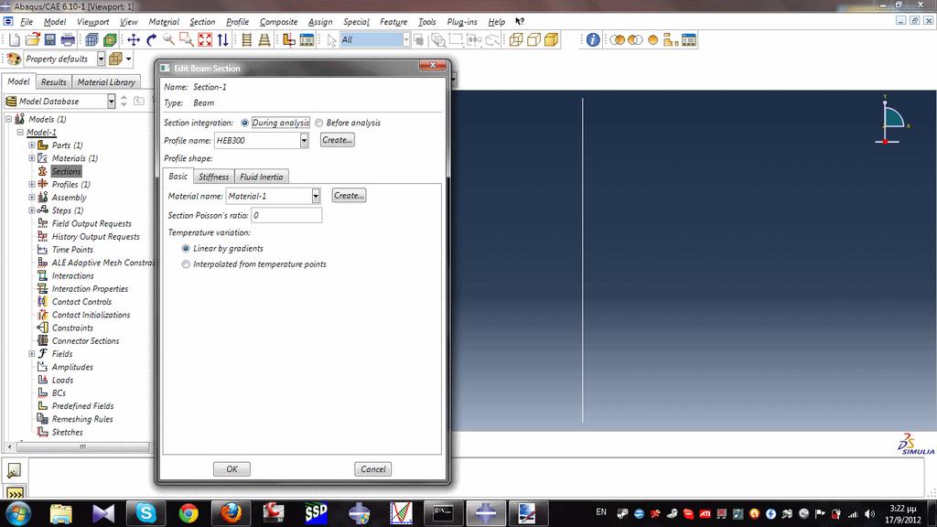Open Windows Explorer from the taskbar
This screenshot has height=527, width=937.
61,512
